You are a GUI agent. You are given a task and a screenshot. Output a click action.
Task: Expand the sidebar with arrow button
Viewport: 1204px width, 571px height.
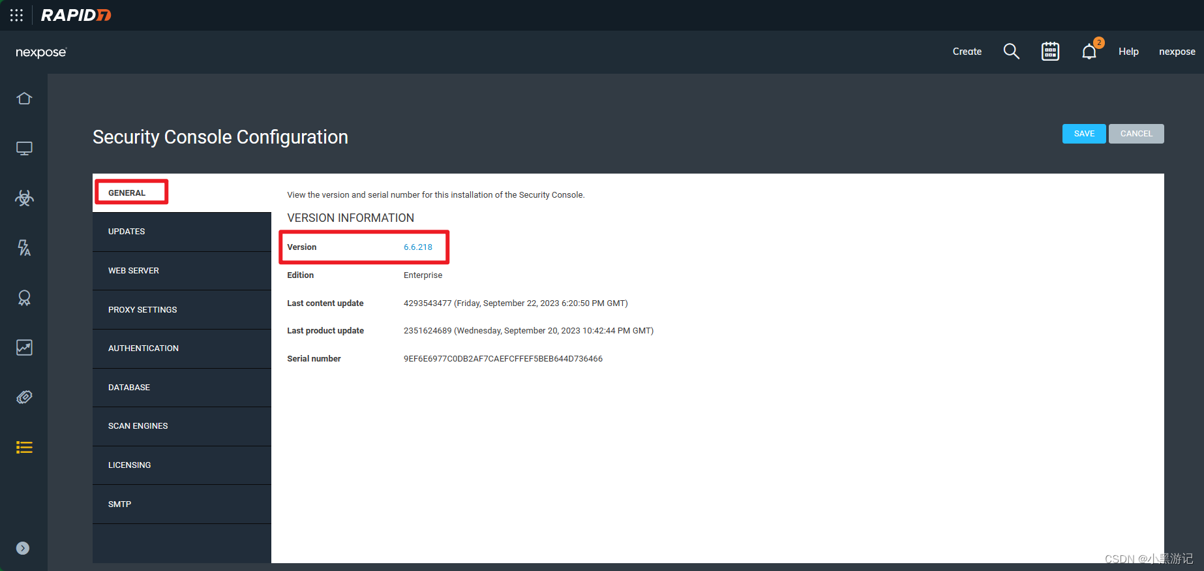click(x=23, y=548)
